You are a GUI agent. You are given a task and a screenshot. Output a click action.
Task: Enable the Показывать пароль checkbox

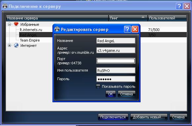[x=98, y=86]
